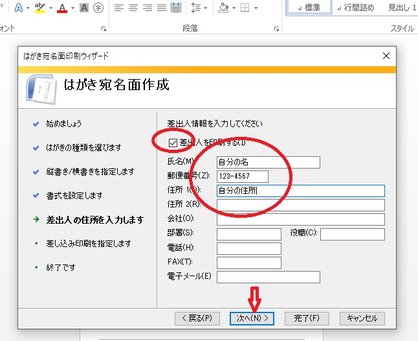Click the text effects icon

tap(18, 8)
